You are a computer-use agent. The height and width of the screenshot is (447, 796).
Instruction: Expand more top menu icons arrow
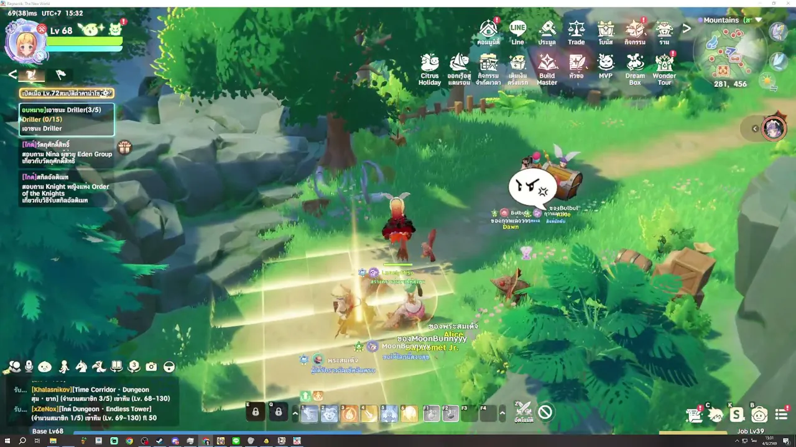[x=687, y=28]
